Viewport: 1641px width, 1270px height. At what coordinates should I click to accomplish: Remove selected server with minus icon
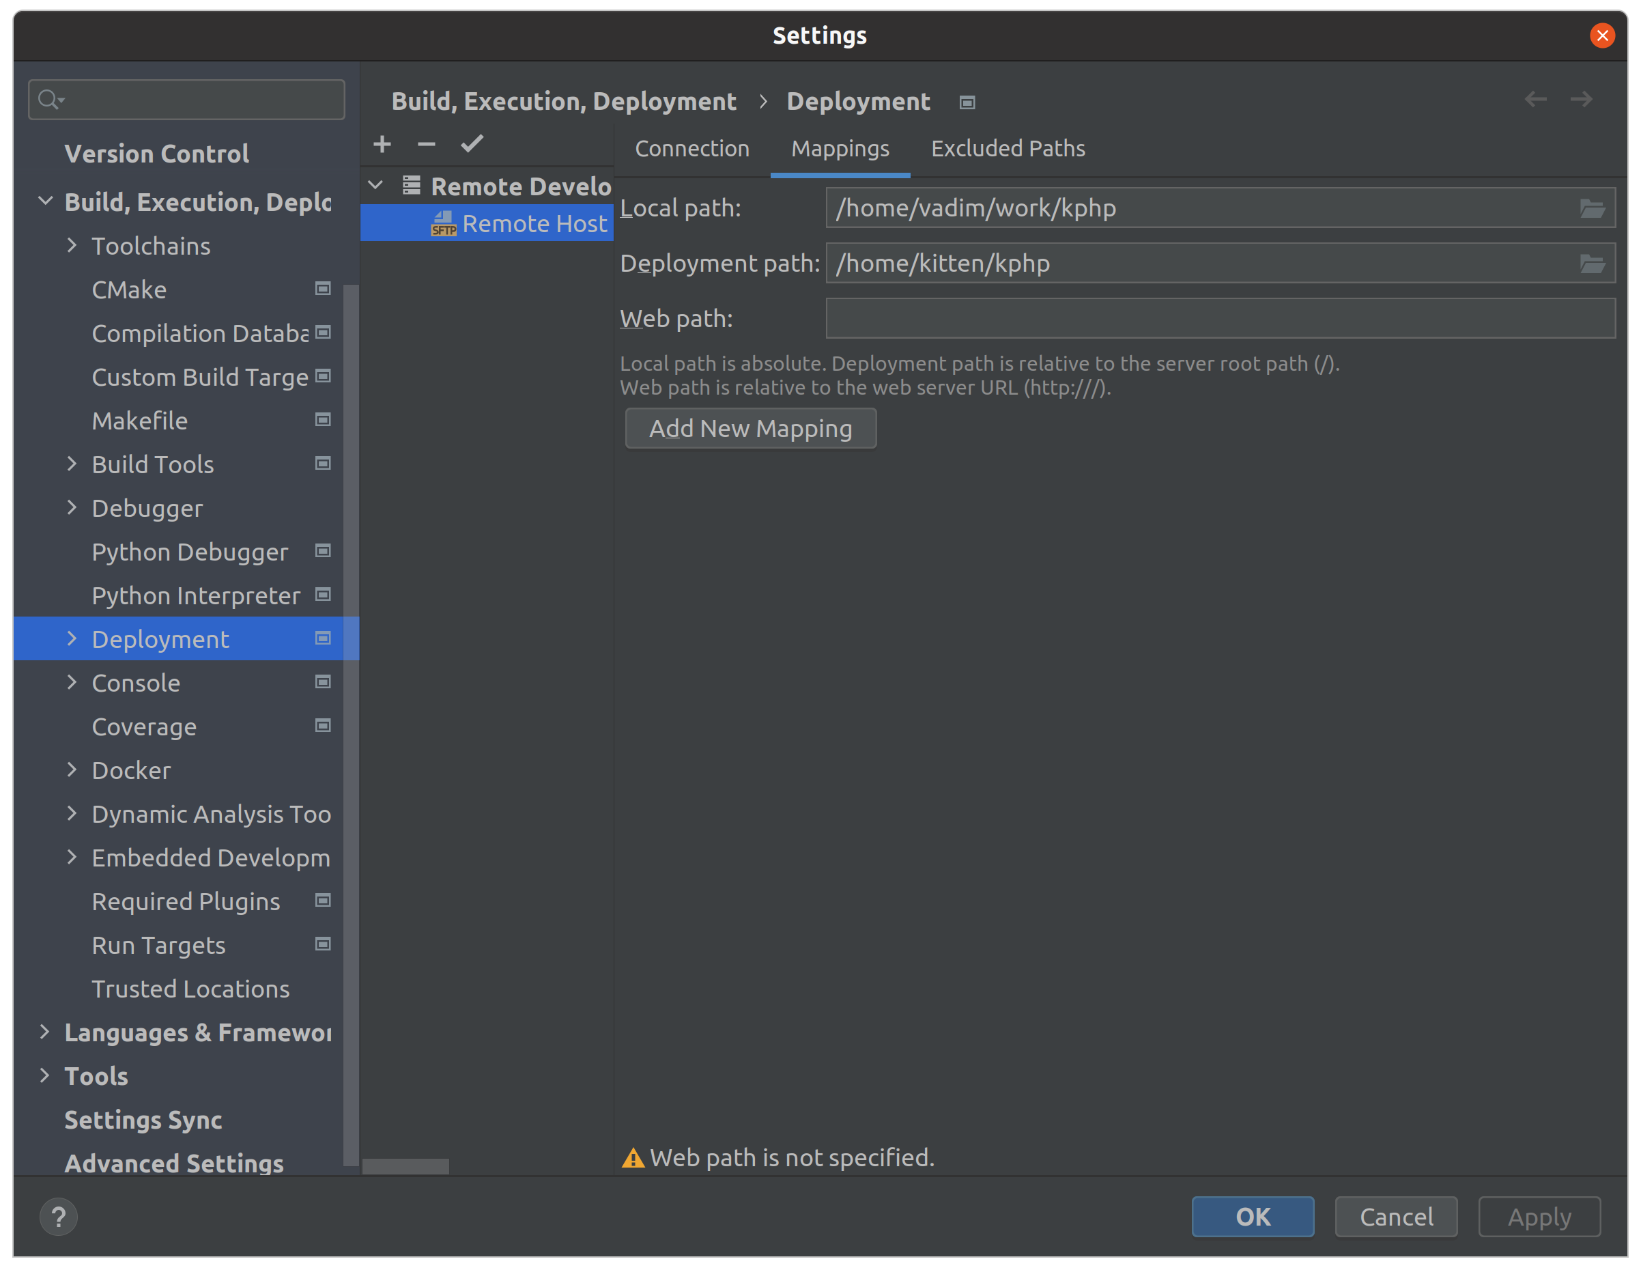tap(426, 144)
